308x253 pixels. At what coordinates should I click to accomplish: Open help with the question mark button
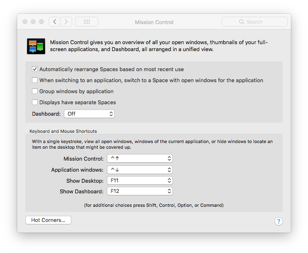[279, 221]
